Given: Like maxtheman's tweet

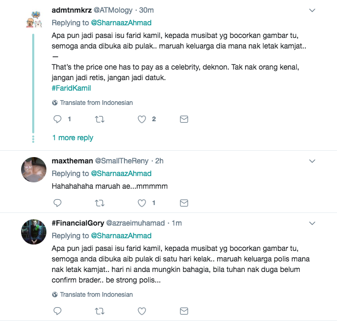Looking at the screenshot, I should point(141,203).
